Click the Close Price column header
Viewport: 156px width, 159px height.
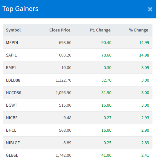point(60,30)
